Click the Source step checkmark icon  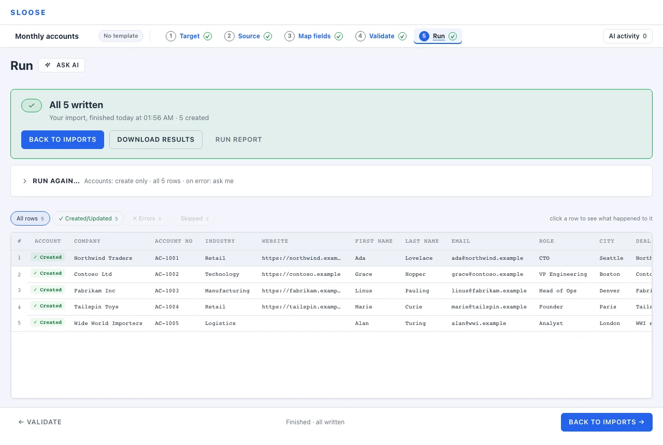pyautogui.click(x=268, y=36)
